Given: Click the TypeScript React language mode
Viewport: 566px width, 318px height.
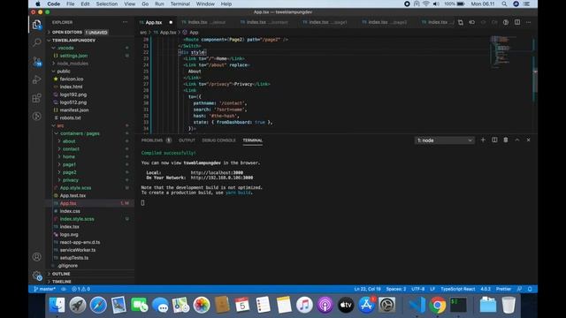Looking at the screenshot, I should pos(458,289).
